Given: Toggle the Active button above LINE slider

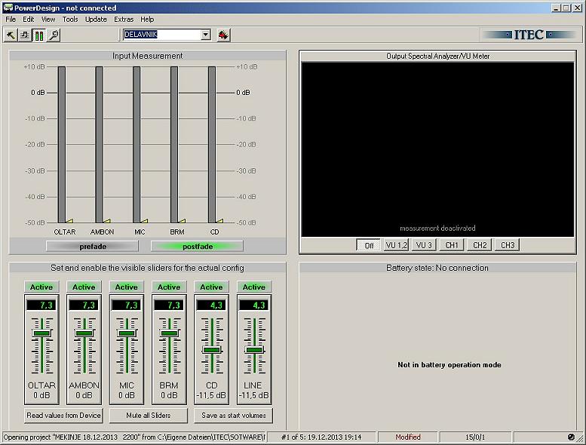Looking at the screenshot, I should click(x=254, y=287).
